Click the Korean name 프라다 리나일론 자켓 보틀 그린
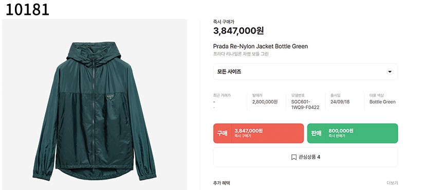The height and width of the screenshot is (190, 442). pyautogui.click(x=241, y=54)
